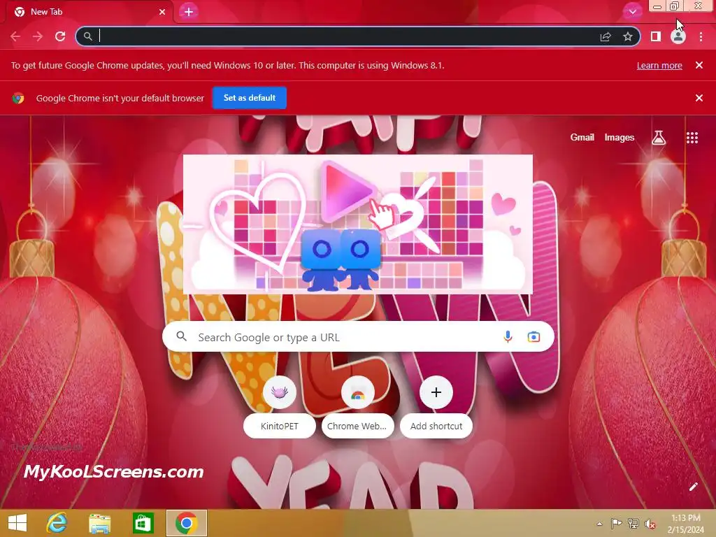The image size is (716, 537).
Task: Open the Google apps grid
Action: 692,138
